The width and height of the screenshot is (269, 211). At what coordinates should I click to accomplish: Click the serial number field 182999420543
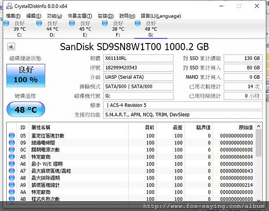(x=138, y=68)
